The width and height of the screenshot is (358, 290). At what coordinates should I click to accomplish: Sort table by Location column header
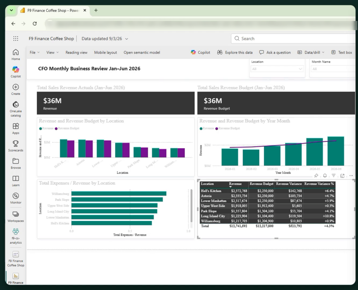[207, 184]
